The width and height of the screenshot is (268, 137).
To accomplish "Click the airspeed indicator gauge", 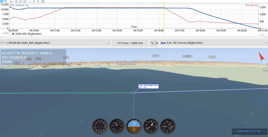I will (117, 126).
